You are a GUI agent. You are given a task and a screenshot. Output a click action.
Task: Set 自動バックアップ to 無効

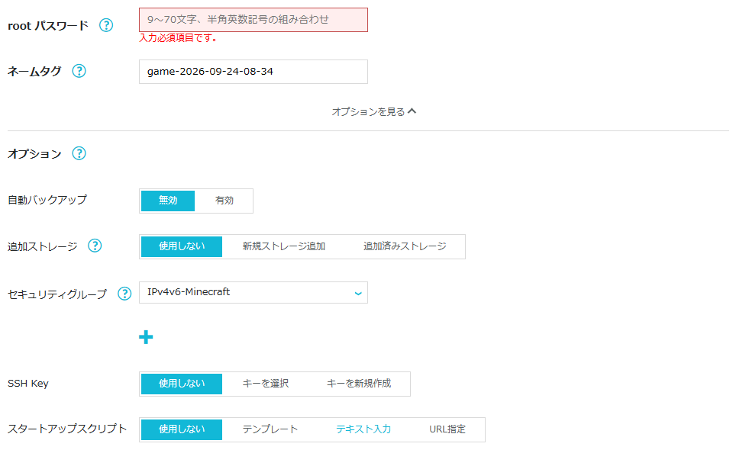click(168, 201)
